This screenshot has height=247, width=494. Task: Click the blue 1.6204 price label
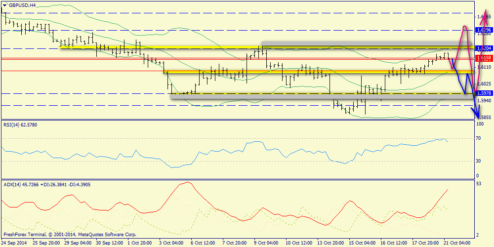click(483, 48)
